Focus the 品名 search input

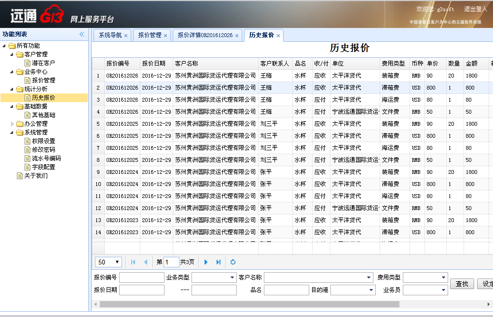click(x=287, y=290)
